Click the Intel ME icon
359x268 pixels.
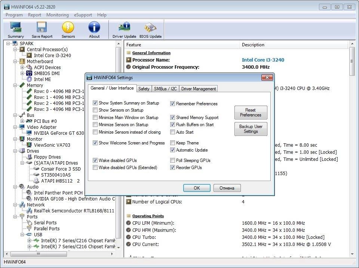(x=29, y=79)
